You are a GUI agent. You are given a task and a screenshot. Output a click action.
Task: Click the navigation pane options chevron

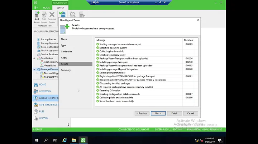coord(68,124)
